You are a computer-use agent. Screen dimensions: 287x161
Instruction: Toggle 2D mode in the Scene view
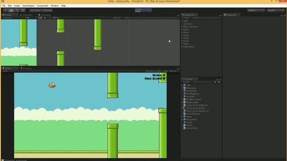40,18
